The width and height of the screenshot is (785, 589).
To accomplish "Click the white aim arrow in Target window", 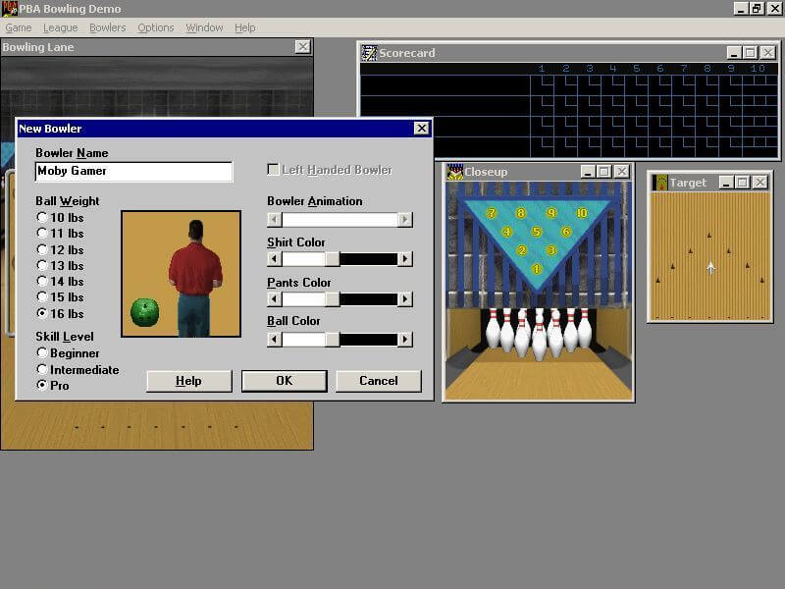I will [710, 268].
